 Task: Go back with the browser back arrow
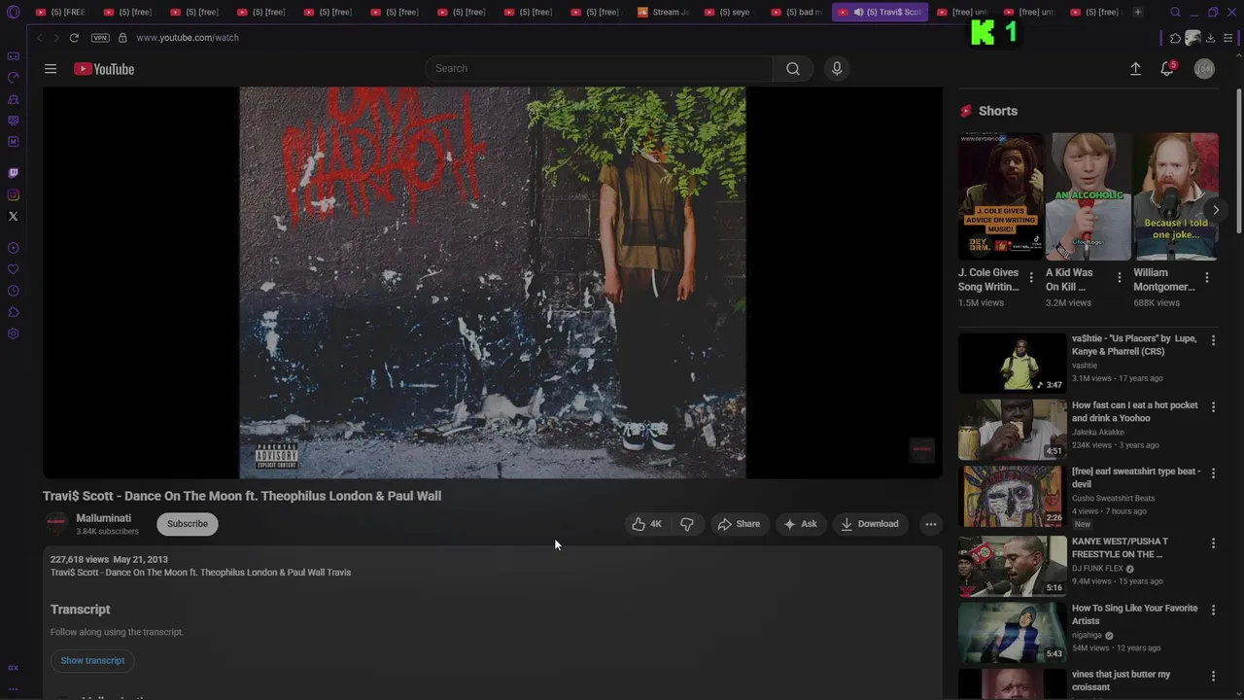39,38
